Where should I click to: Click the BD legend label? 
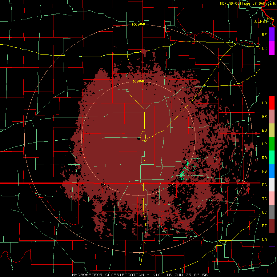[264, 130]
